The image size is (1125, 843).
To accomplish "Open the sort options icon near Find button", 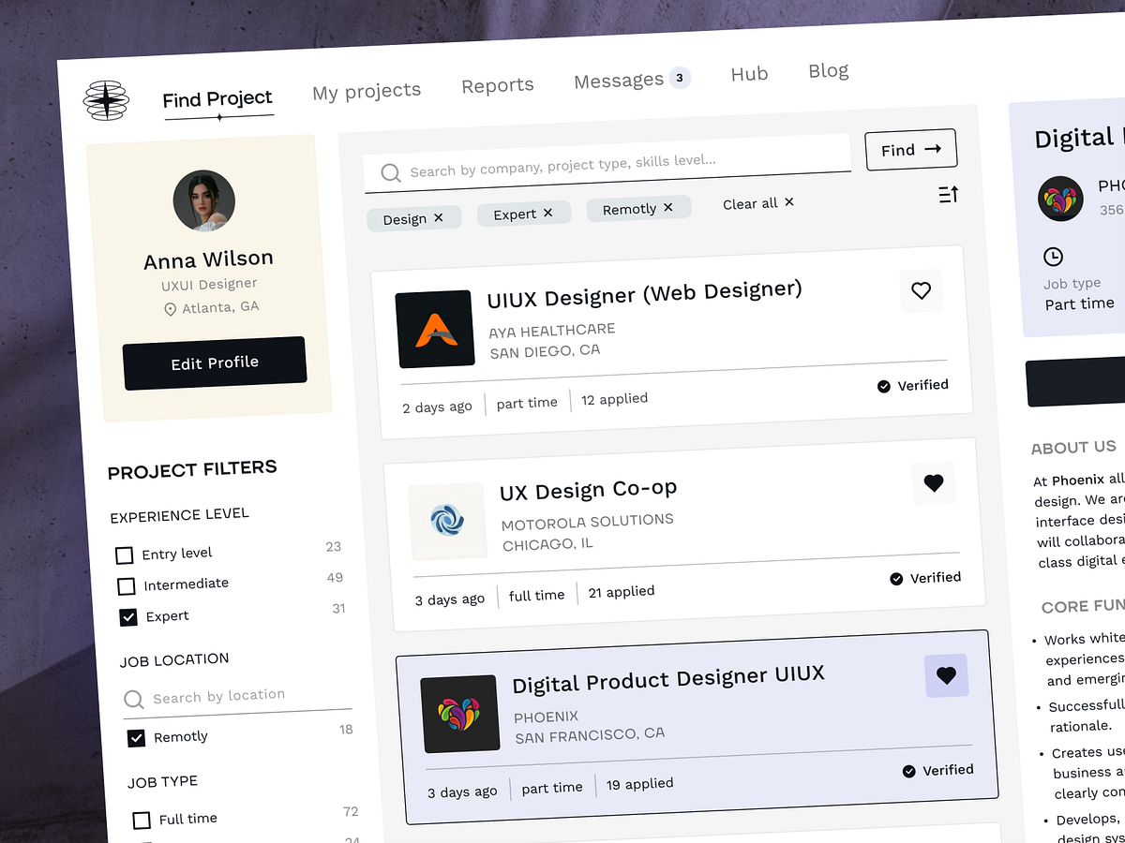I will (x=947, y=194).
